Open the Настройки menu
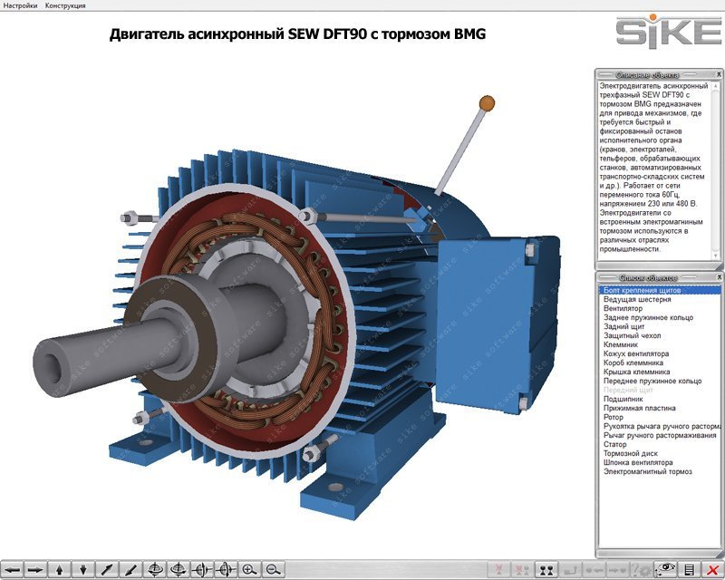Image resolution: width=725 pixels, height=580 pixels. coord(20,5)
